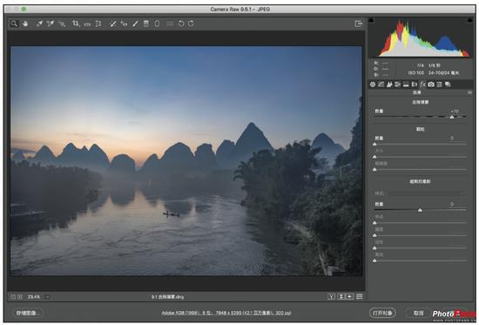The width and height of the screenshot is (479, 325).
Task: Click the Dehaze amount value field
Action: 455,112
